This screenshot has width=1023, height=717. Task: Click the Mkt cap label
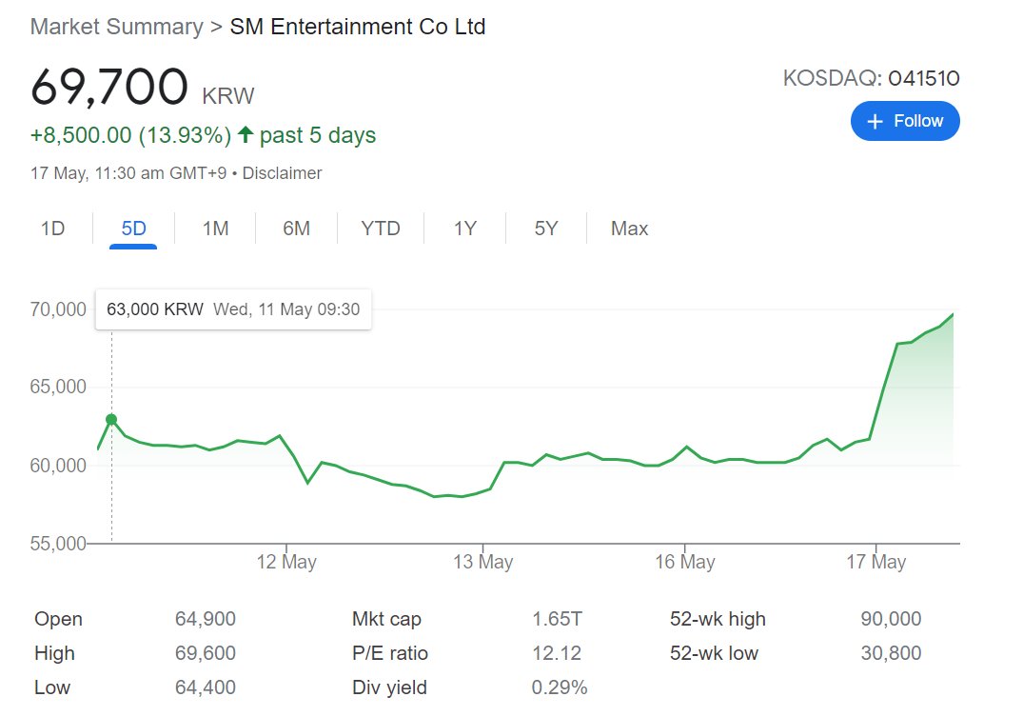tap(387, 618)
